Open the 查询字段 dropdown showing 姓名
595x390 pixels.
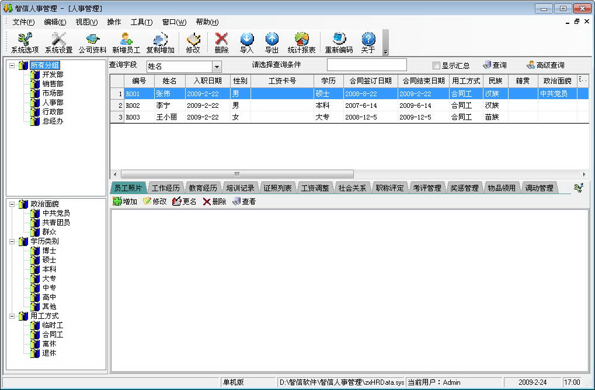(x=217, y=66)
